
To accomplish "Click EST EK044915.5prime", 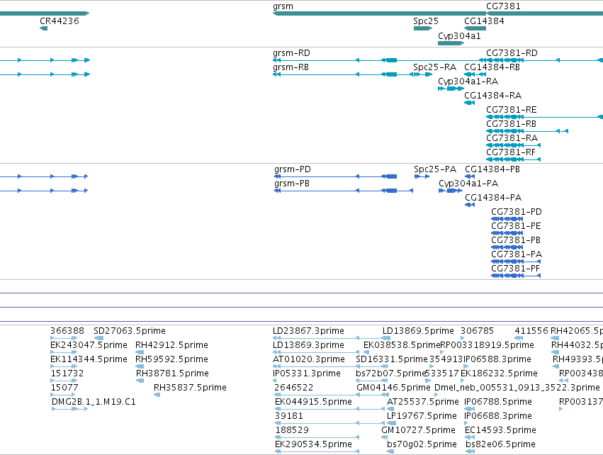I will (x=313, y=403).
